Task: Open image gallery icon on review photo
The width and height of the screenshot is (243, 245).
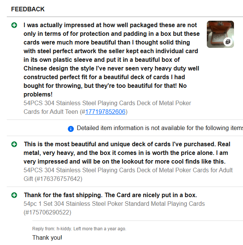Action: click(228, 42)
